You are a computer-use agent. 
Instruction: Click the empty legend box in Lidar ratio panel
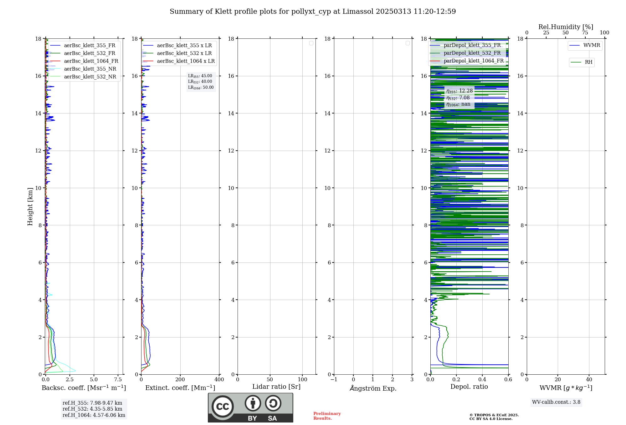(x=311, y=43)
